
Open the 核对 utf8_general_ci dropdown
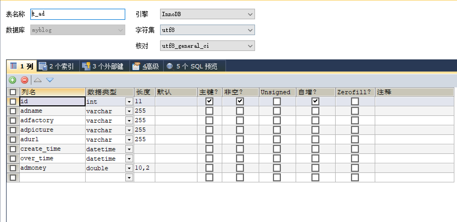click(207, 46)
